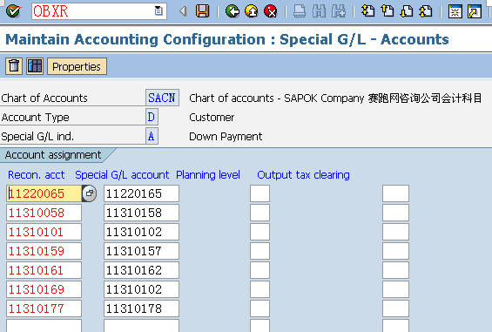Go to the next page icon
The width and height of the screenshot is (492, 332).
407,11
